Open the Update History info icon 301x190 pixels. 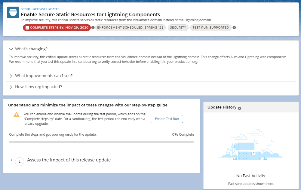coord(239,109)
